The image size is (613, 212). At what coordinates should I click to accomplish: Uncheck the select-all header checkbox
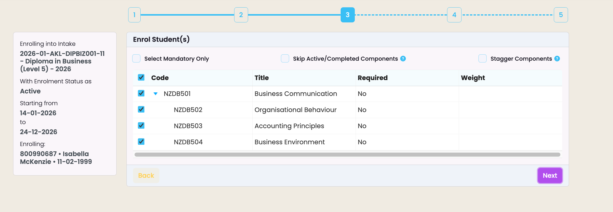tap(141, 77)
